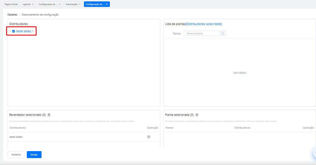The image size is (316, 165).
Task: Uncheck the teste solarz distributor checkbox
Action: pyautogui.click(x=13, y=31)
